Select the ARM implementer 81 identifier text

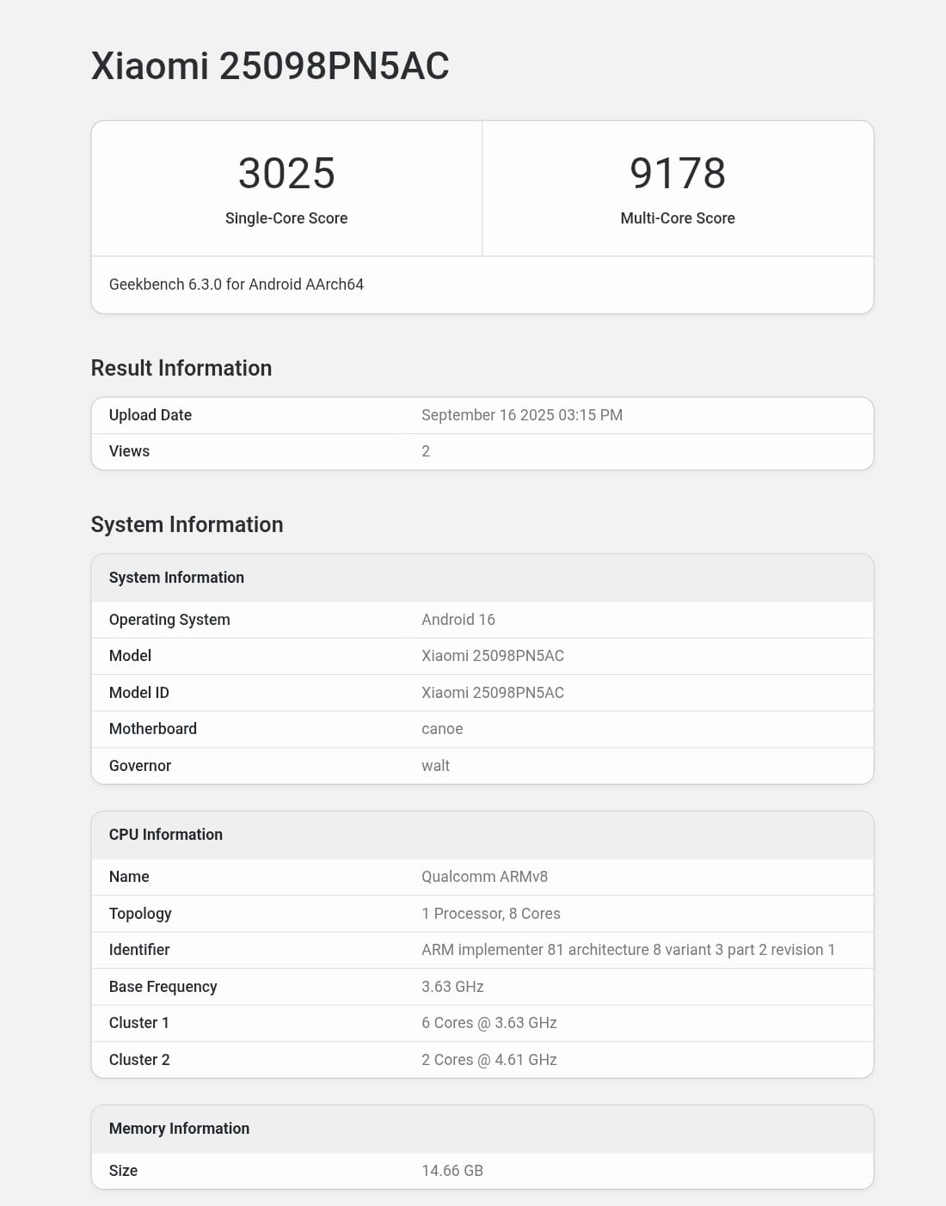628,950
